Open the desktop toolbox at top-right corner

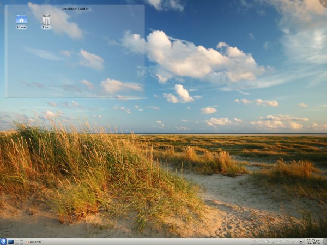324,3
